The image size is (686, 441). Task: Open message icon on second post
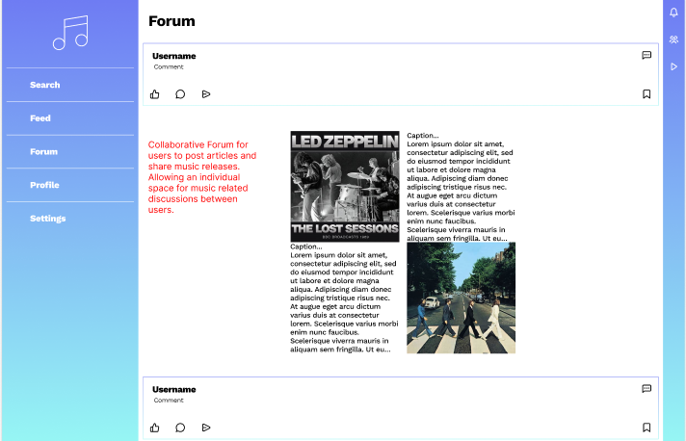coord(646,389)
